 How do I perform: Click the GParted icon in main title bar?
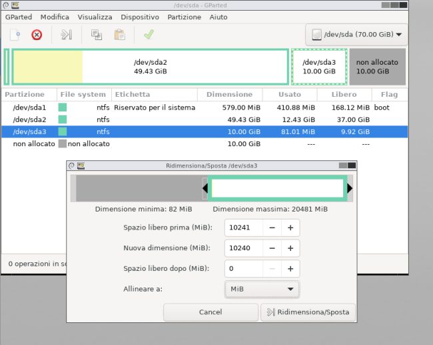15,5
